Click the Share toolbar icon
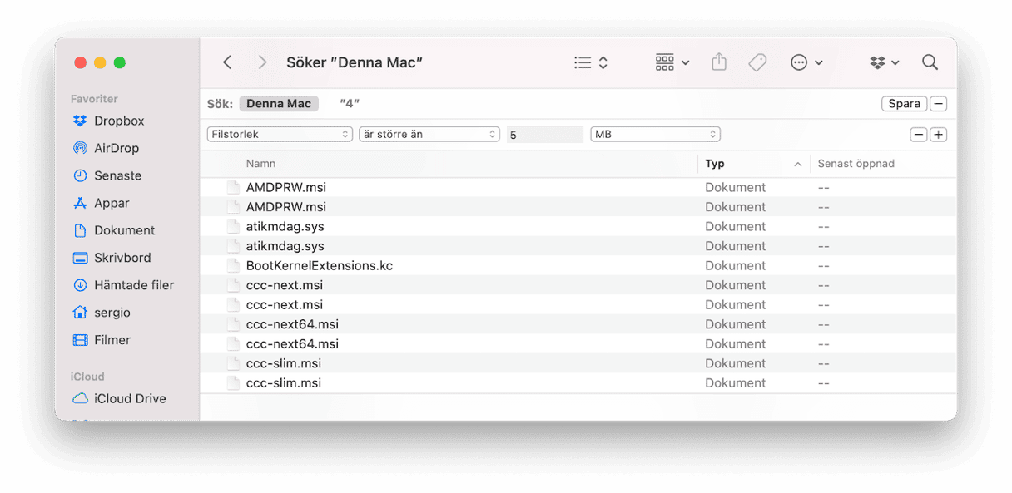Viewport: 1012px width, 493px height. 719,62
